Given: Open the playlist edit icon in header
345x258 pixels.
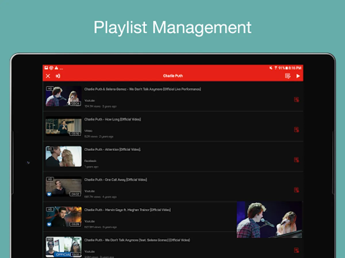Looking at the screenshot, I should coord(287,76).
